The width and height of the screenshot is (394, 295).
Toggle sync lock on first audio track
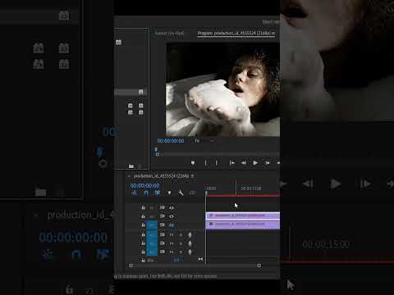coord(163,234)
